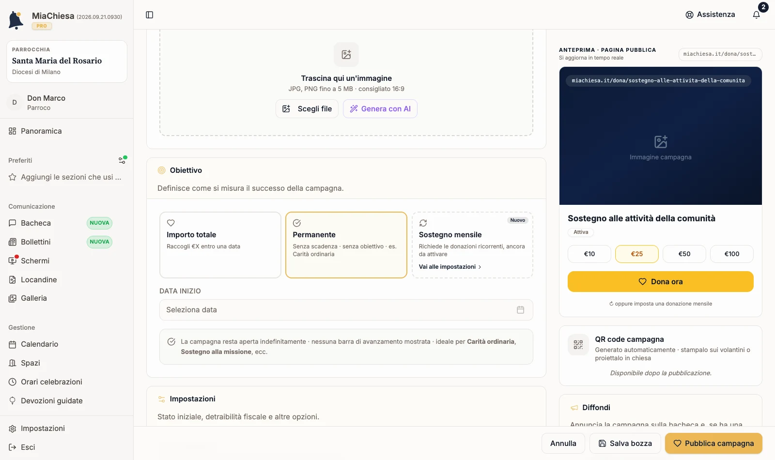Click the Panoramica grid icon
This screenshot has height=460, width=775.
[x=13, y=131]
